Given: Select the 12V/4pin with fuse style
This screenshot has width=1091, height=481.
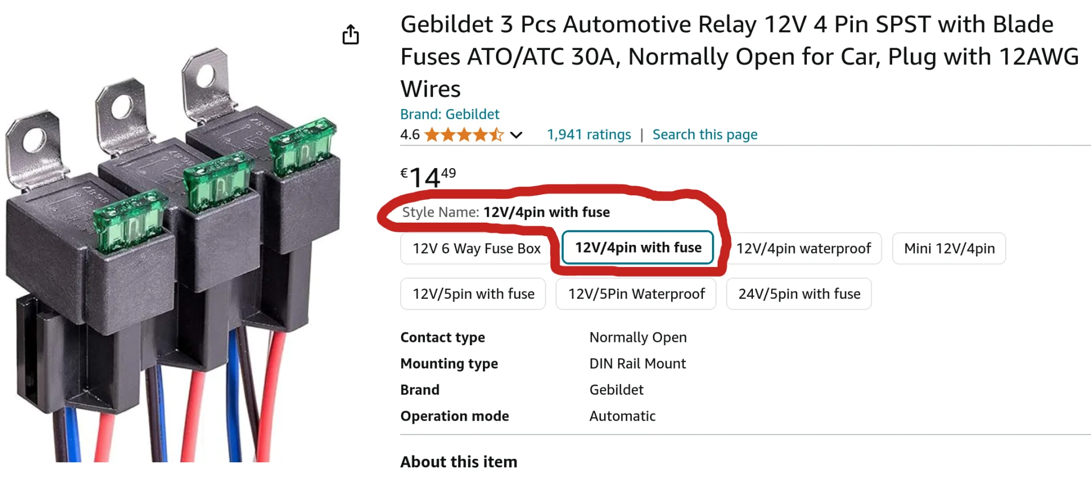Looking at the screenshot, I should (638, 248).
